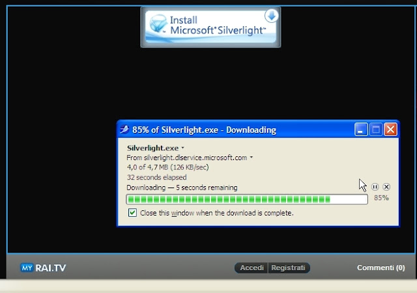Minimize the download dialog window

pos(361,130)
